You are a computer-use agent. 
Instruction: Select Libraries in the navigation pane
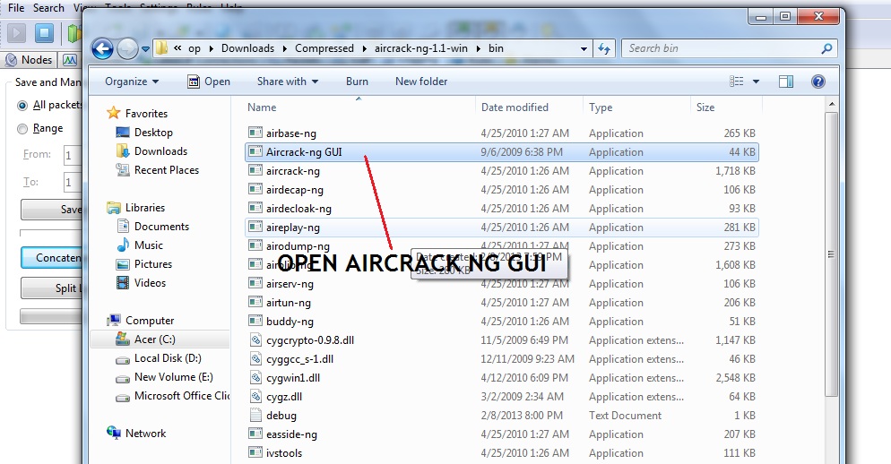click(x=145, y=208)
